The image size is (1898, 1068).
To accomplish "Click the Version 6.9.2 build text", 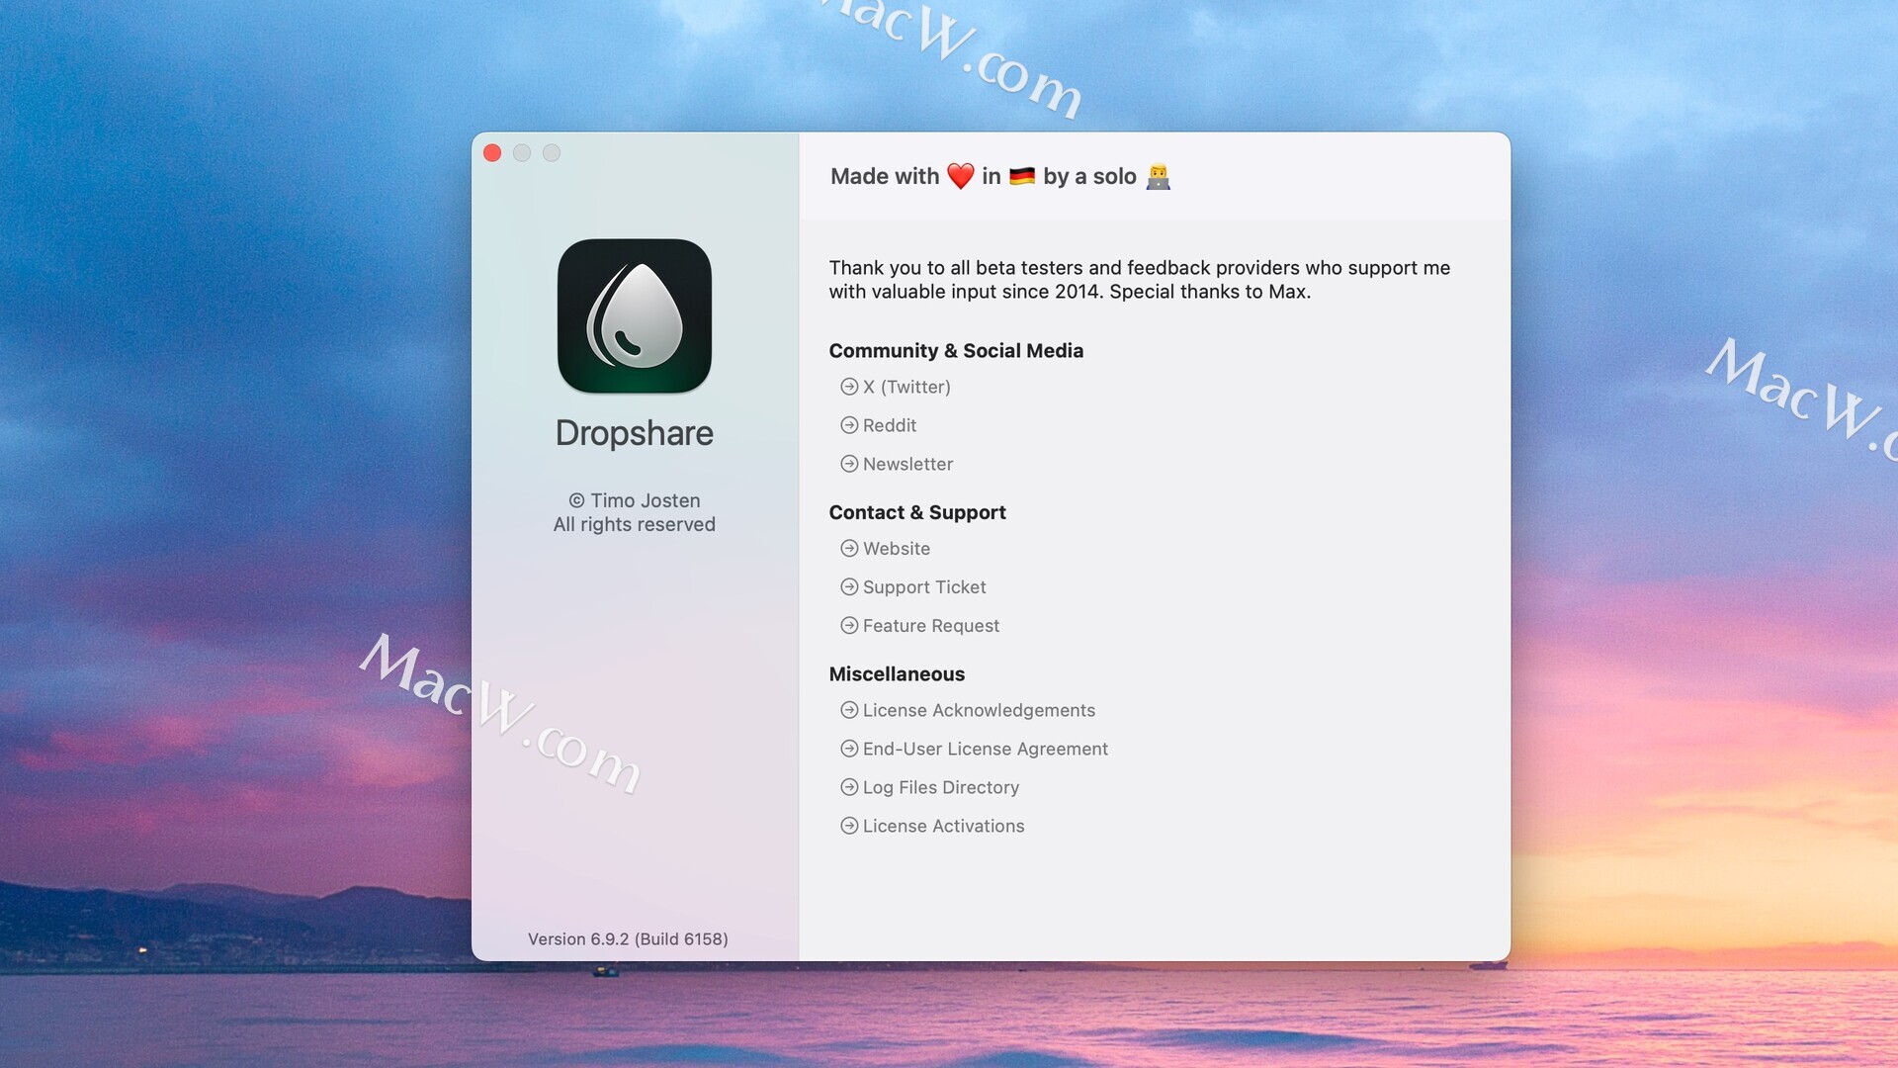I will [x=628, y=938].
